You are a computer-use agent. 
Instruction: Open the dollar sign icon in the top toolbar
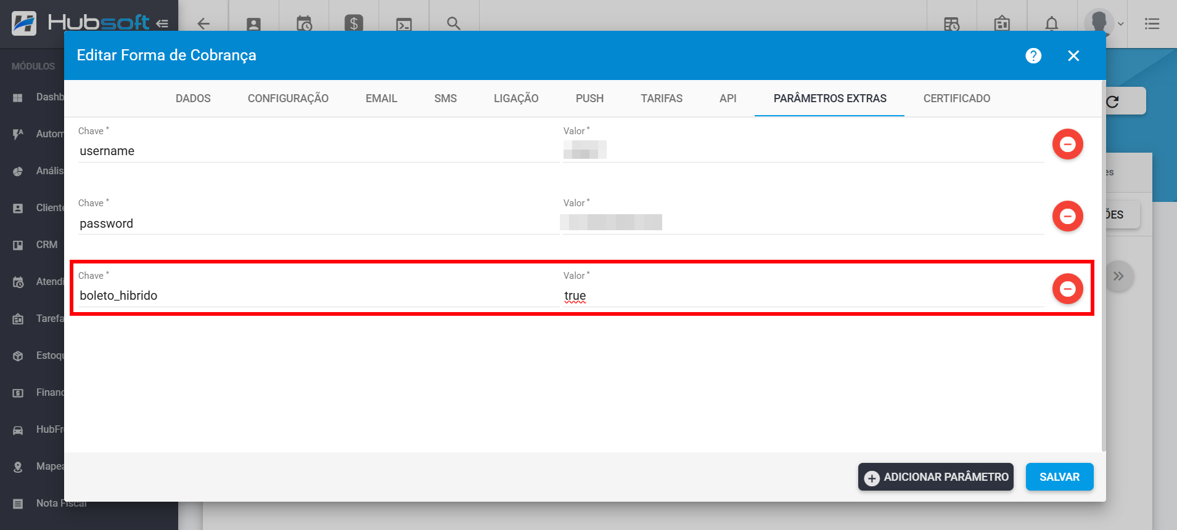(x=354, y=24)
